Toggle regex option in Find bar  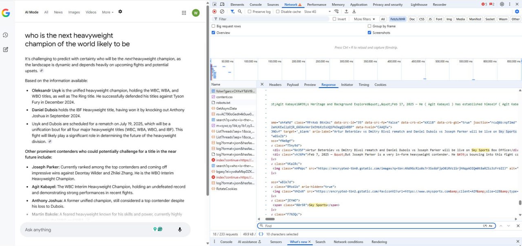[485, 226]
